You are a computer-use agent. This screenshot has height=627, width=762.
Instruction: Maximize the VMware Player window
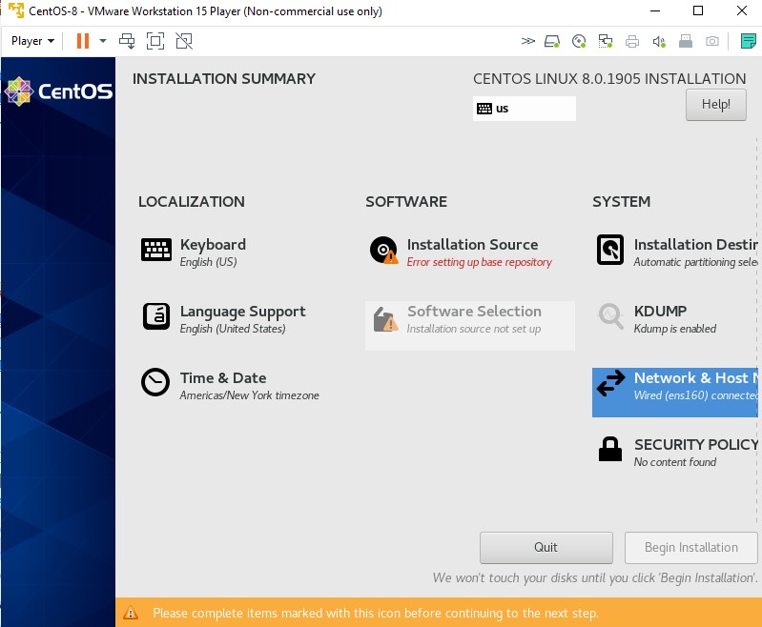tap(698, 10)
